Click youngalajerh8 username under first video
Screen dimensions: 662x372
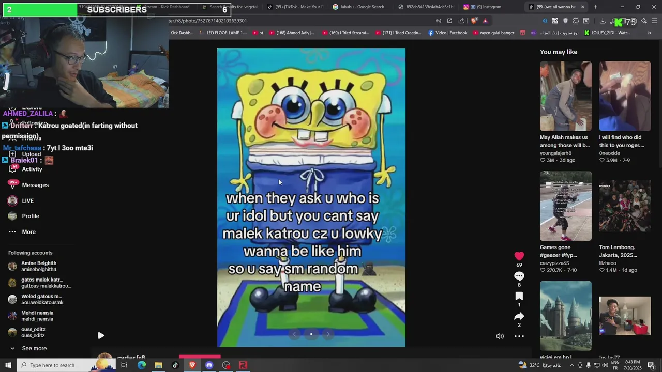tap(555, 153)
